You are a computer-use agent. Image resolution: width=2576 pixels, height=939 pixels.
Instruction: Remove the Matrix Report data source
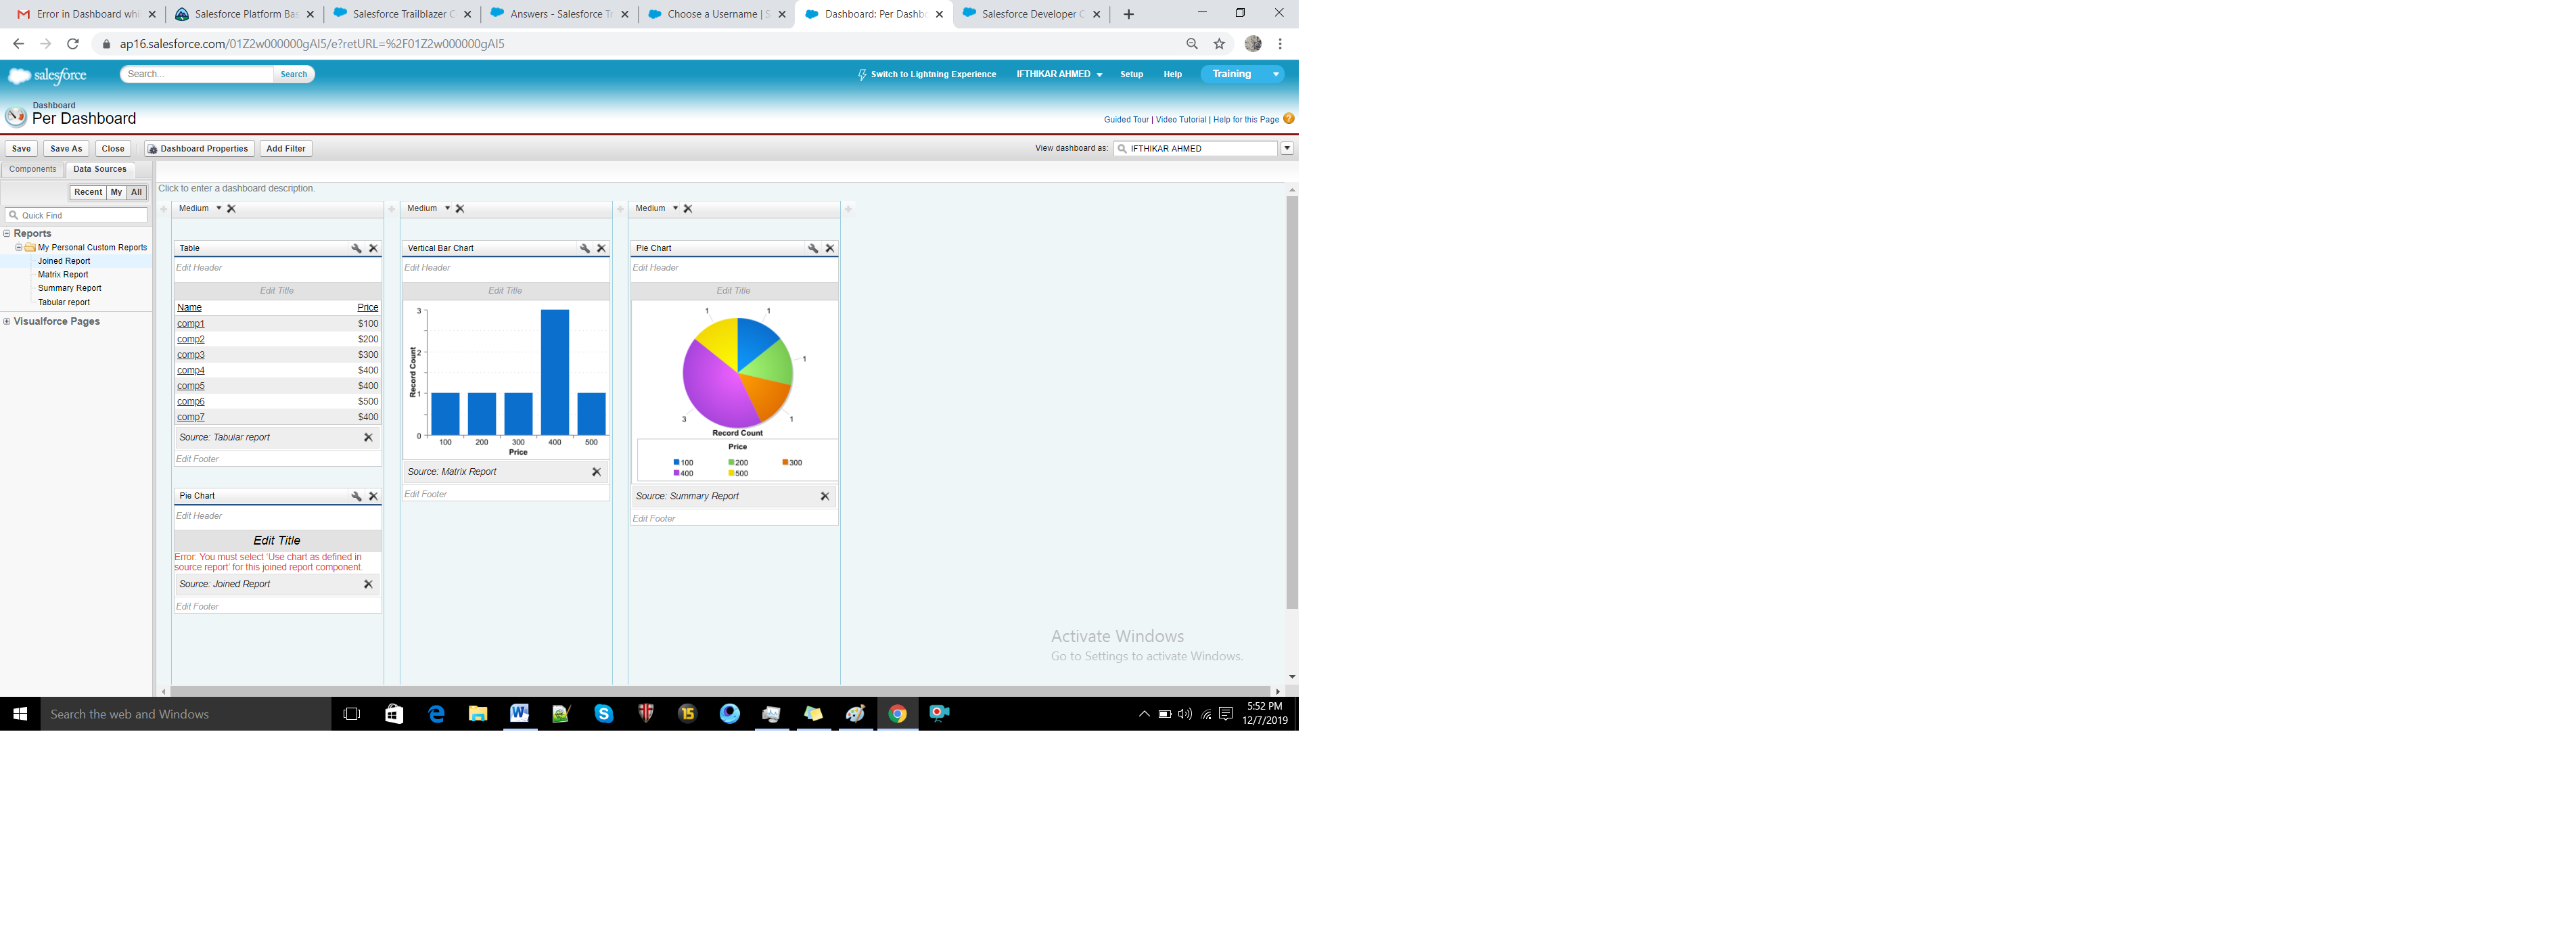(x=596, y=472)
